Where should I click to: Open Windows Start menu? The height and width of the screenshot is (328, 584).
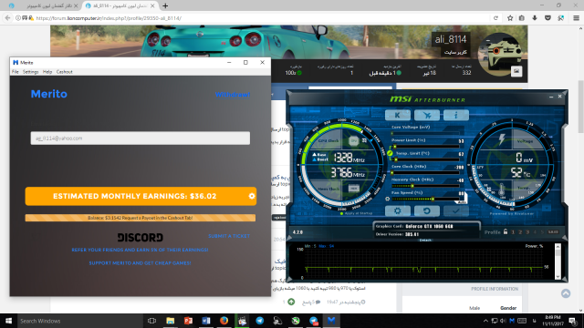(8, 321)
